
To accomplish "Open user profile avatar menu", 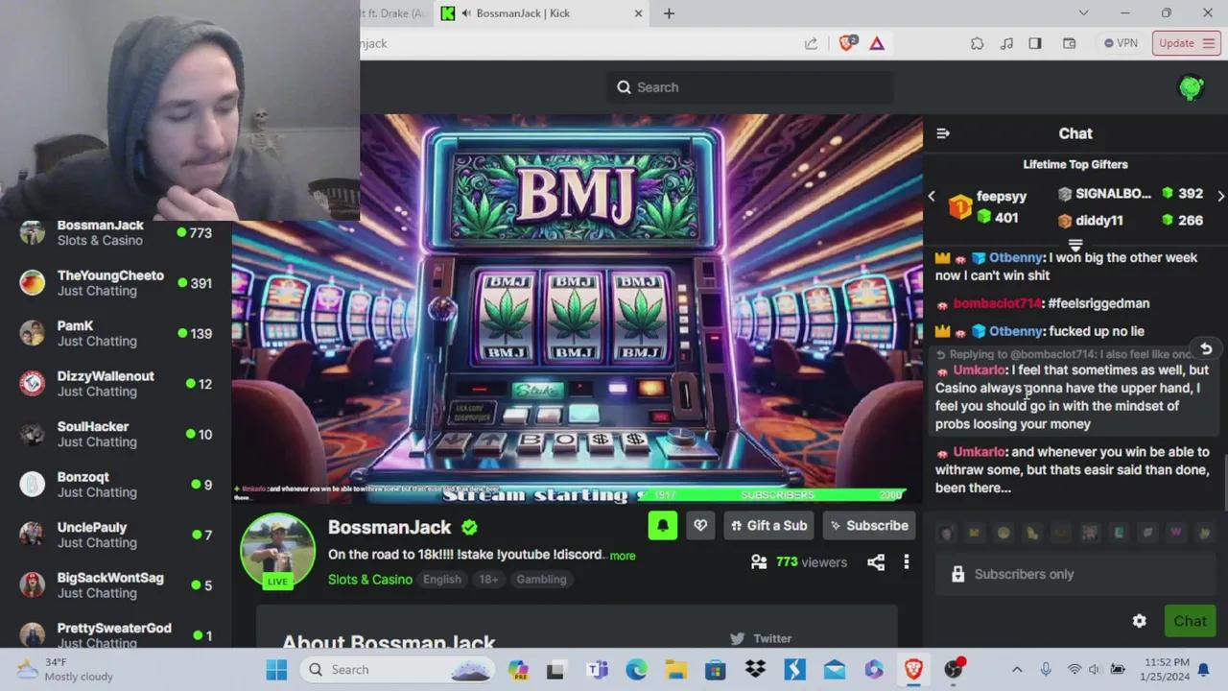I will tap(1191, 87).
